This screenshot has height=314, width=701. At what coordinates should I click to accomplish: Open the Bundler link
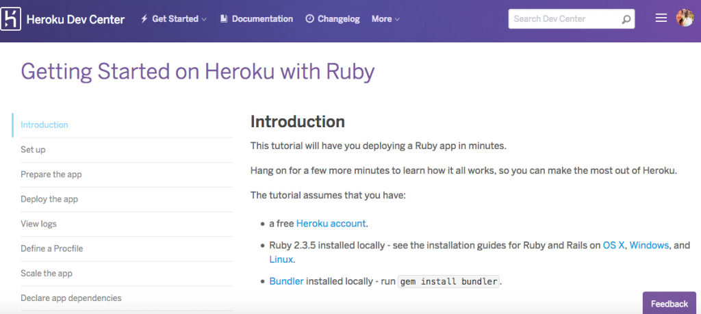(x=287, y=281)
